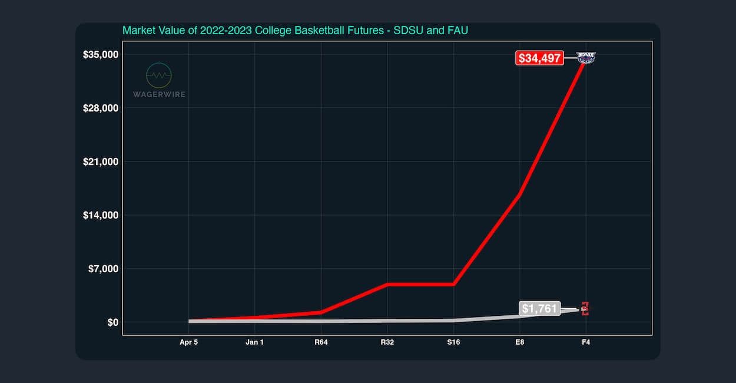Select the R32 x-axis tick
Image resolution: width=736 pixels, height=383 pixels.
[387, 342]
